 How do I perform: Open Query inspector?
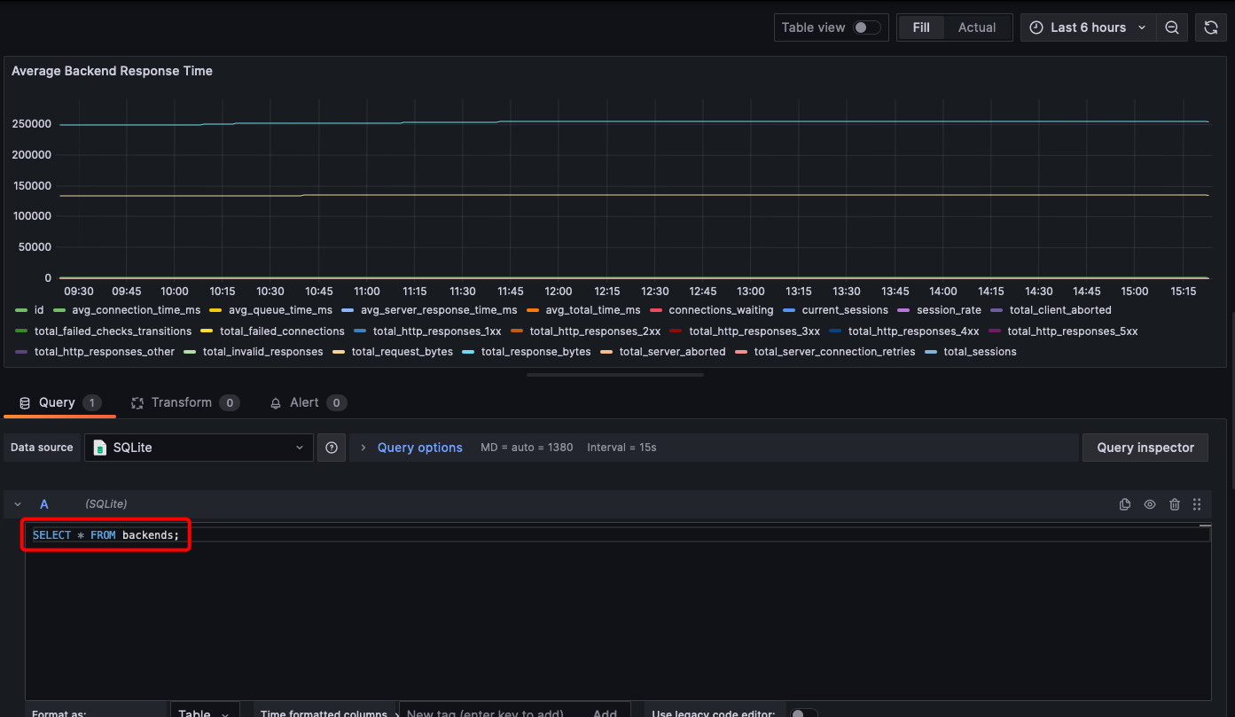click(x=1145, y=448)
